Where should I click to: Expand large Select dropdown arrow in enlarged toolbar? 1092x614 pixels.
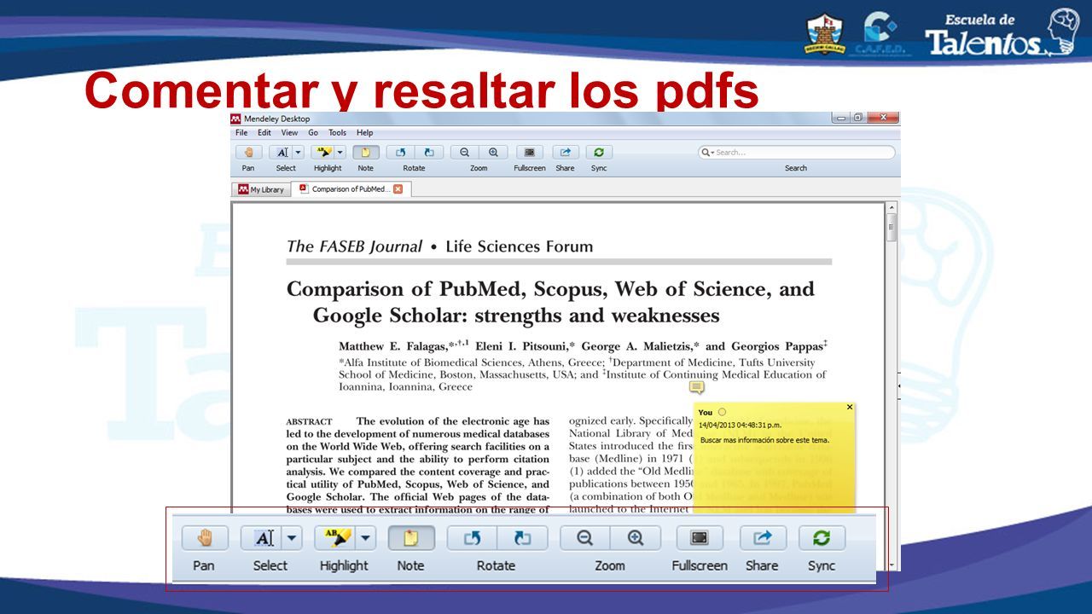293,538
